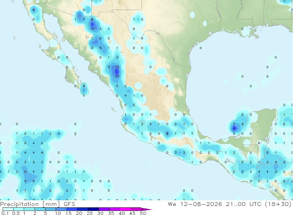
Task: Click the '12' precipitation value on the map
Action: pos(117,67)
